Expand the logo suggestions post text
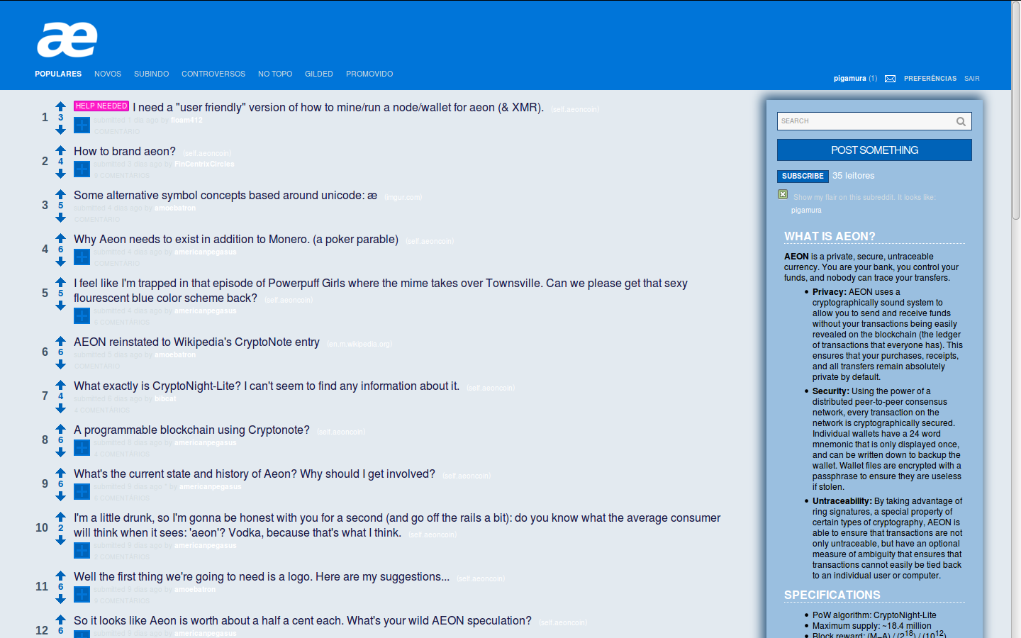The image size is (1021, 638). point(82,595)
